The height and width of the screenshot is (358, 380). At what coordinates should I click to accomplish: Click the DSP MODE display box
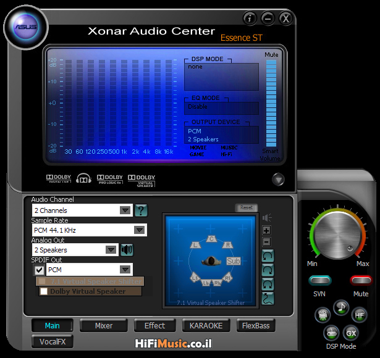pyautogui.click(x=221, y=77)
